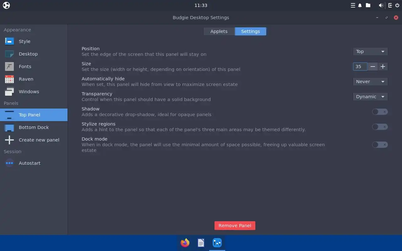Open the Style settings page
402x251 pixels.
pos(34,41)
